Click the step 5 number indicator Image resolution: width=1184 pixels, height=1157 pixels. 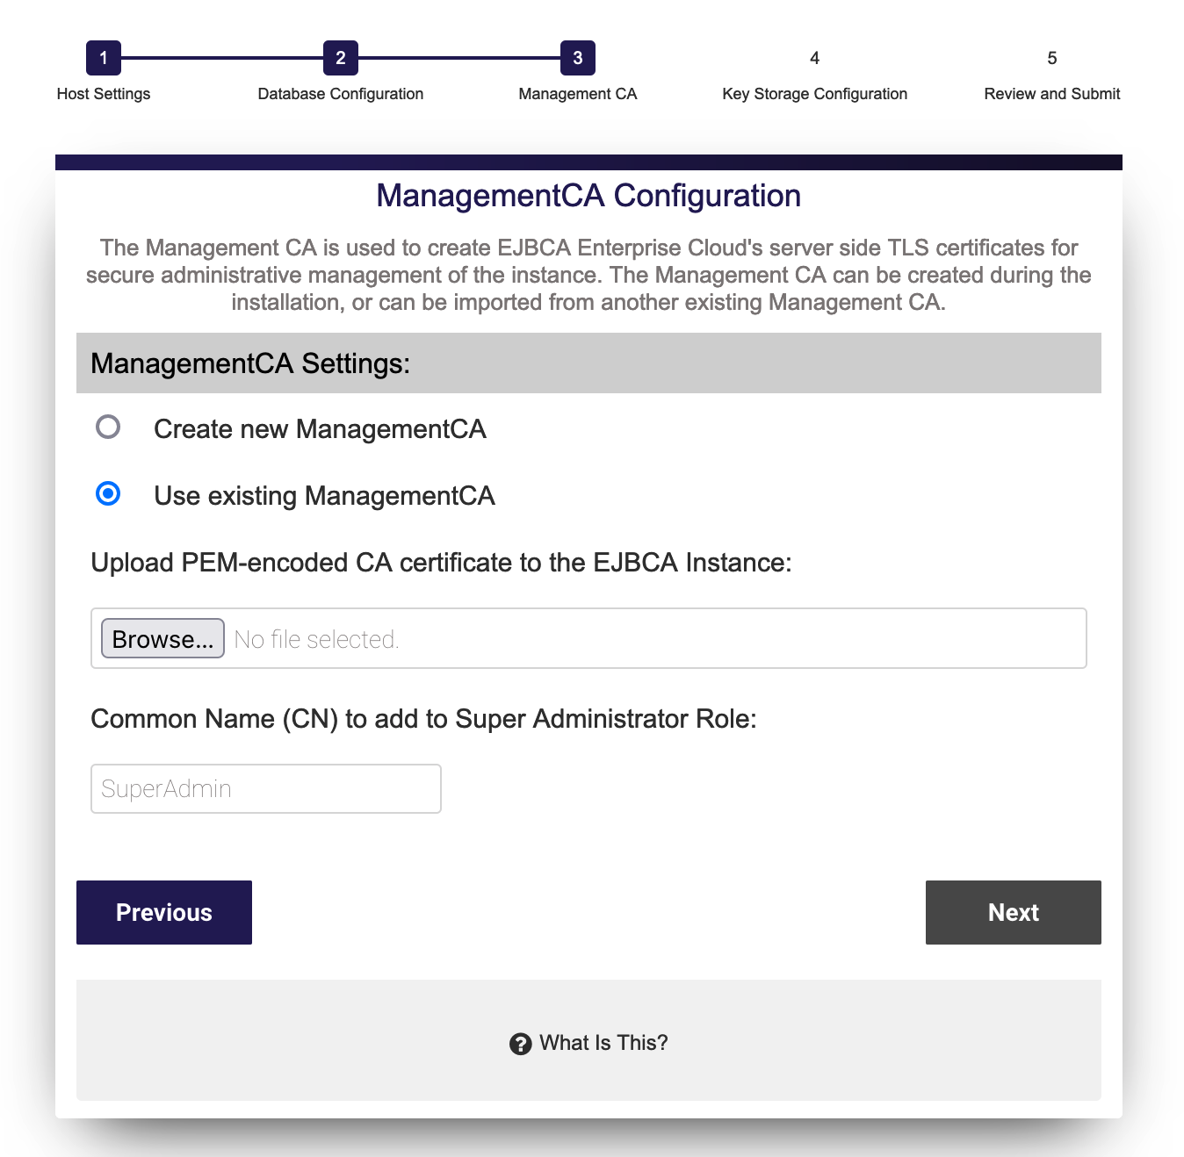1051,58
